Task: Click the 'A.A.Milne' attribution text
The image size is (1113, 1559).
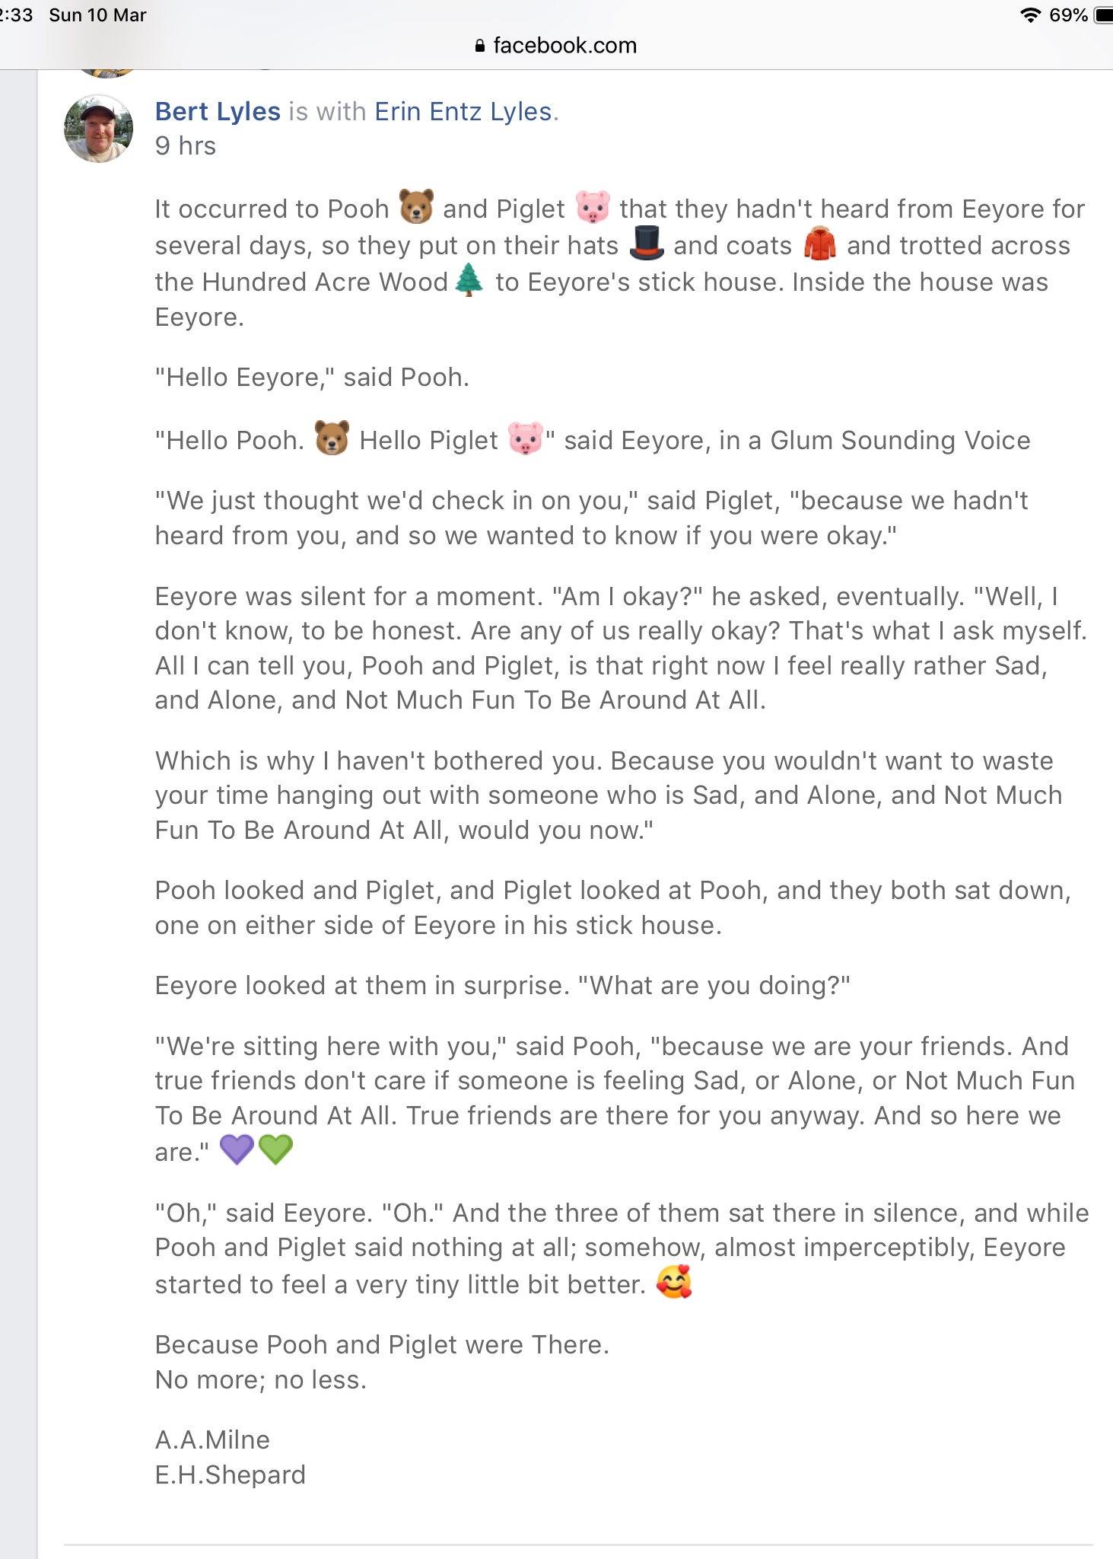Action: 212,1439
